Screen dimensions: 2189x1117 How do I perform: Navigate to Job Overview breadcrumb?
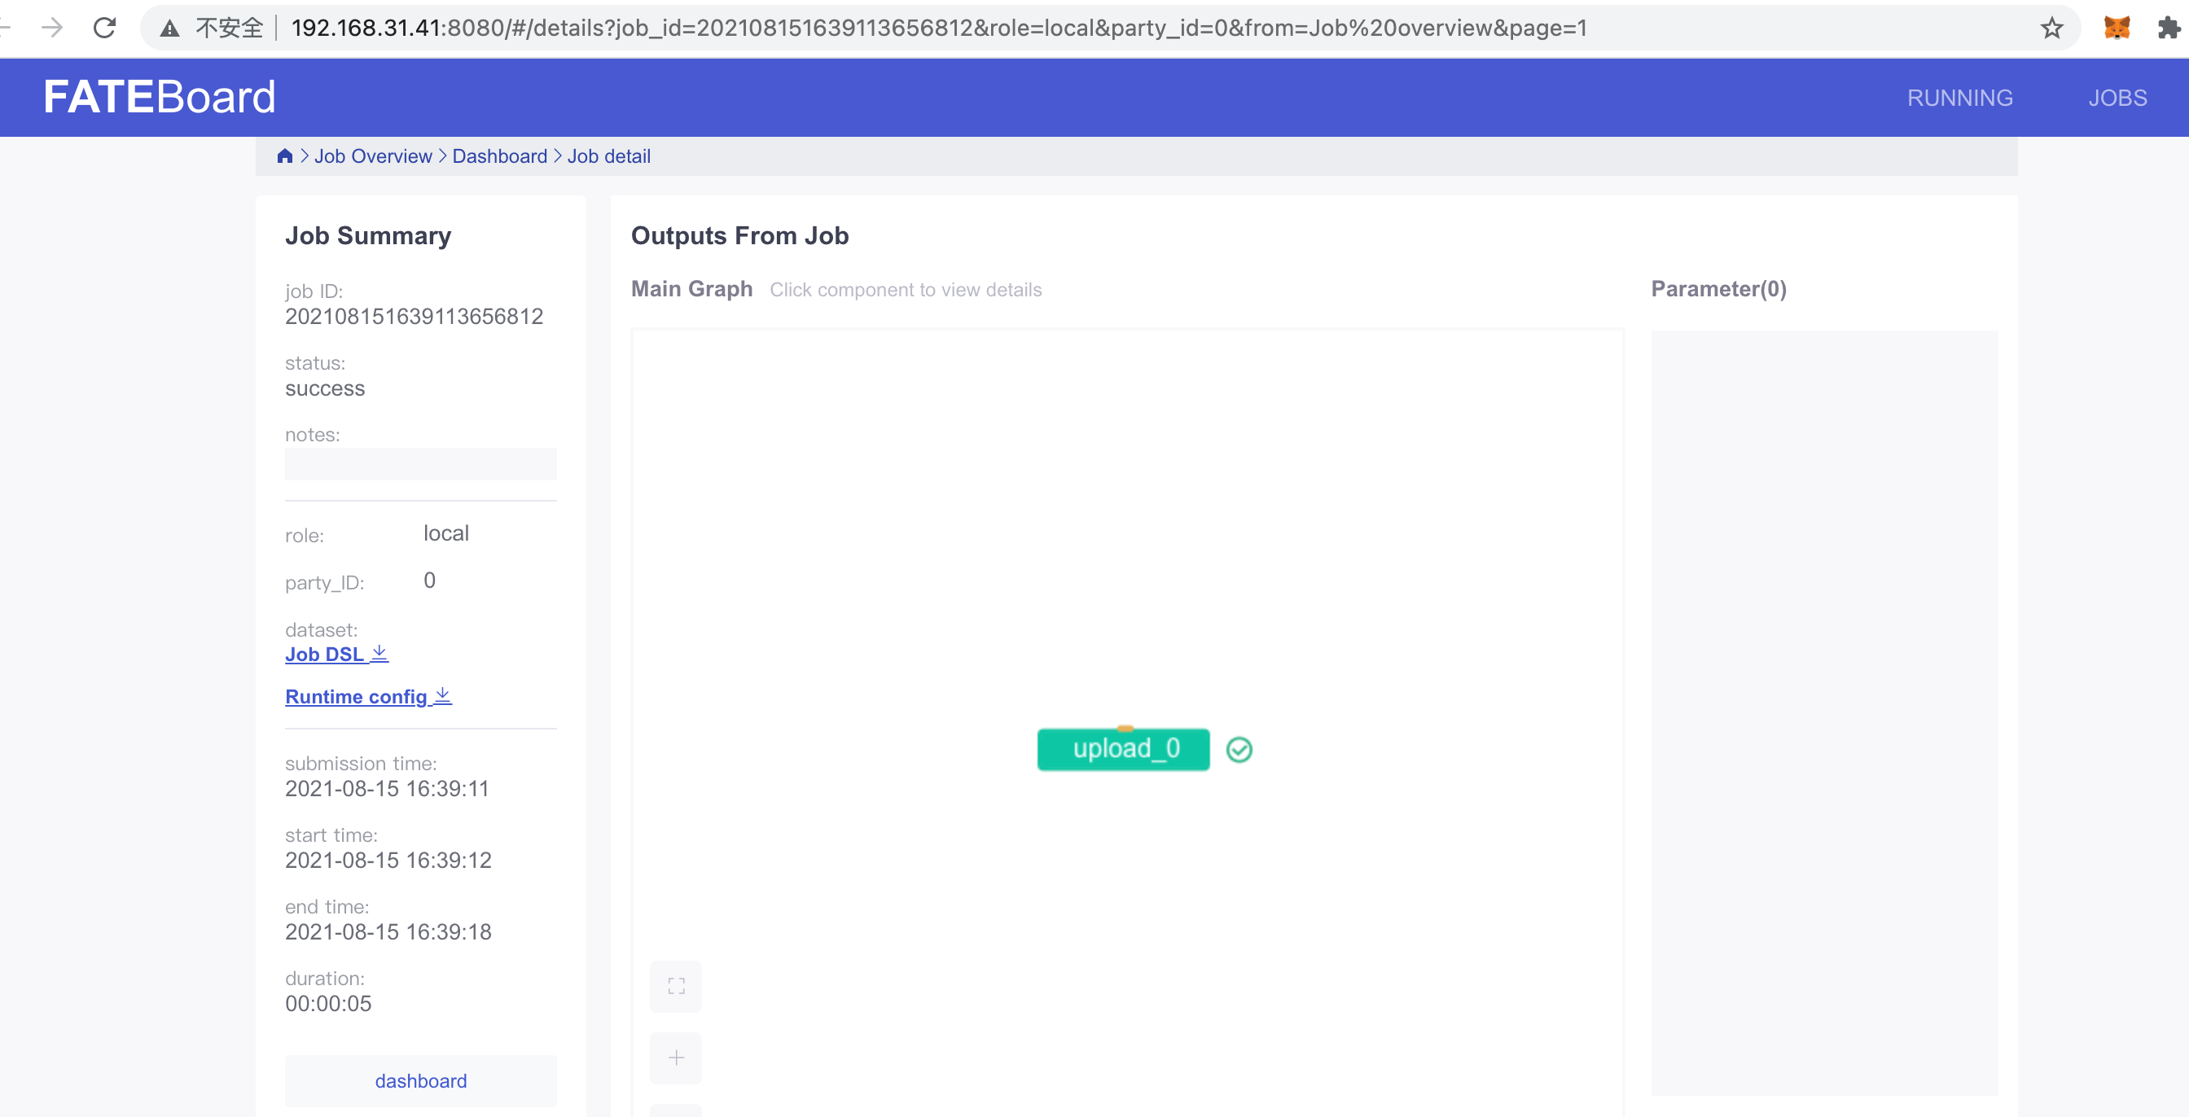pyautogui.click(x=373, y=156)
